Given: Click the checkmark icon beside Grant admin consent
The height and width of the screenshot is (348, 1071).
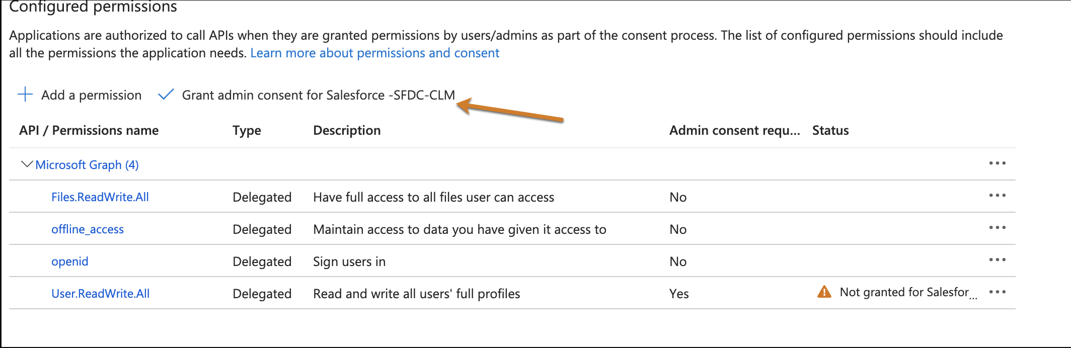Looking at the screenshot, I should pos(166,95).
